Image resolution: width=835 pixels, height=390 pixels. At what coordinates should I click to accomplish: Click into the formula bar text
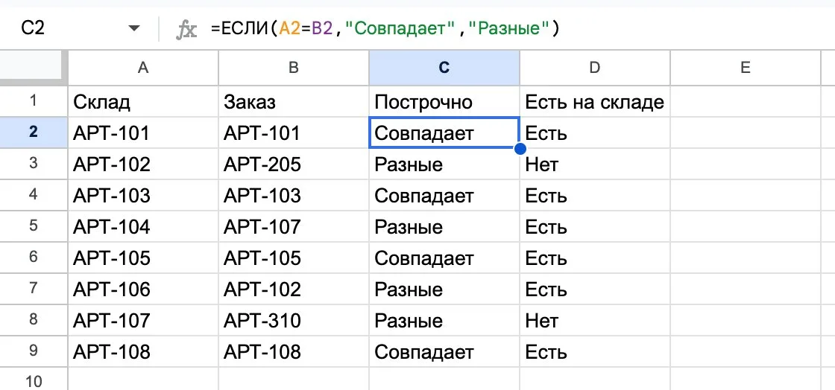(385, 29)
